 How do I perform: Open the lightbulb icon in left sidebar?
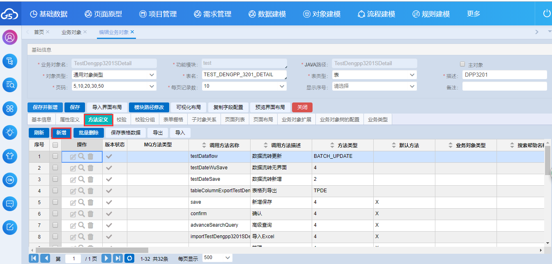pos(10,132)
